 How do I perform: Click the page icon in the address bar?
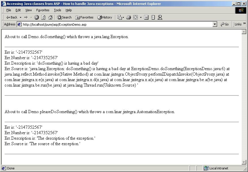[20, 24]
